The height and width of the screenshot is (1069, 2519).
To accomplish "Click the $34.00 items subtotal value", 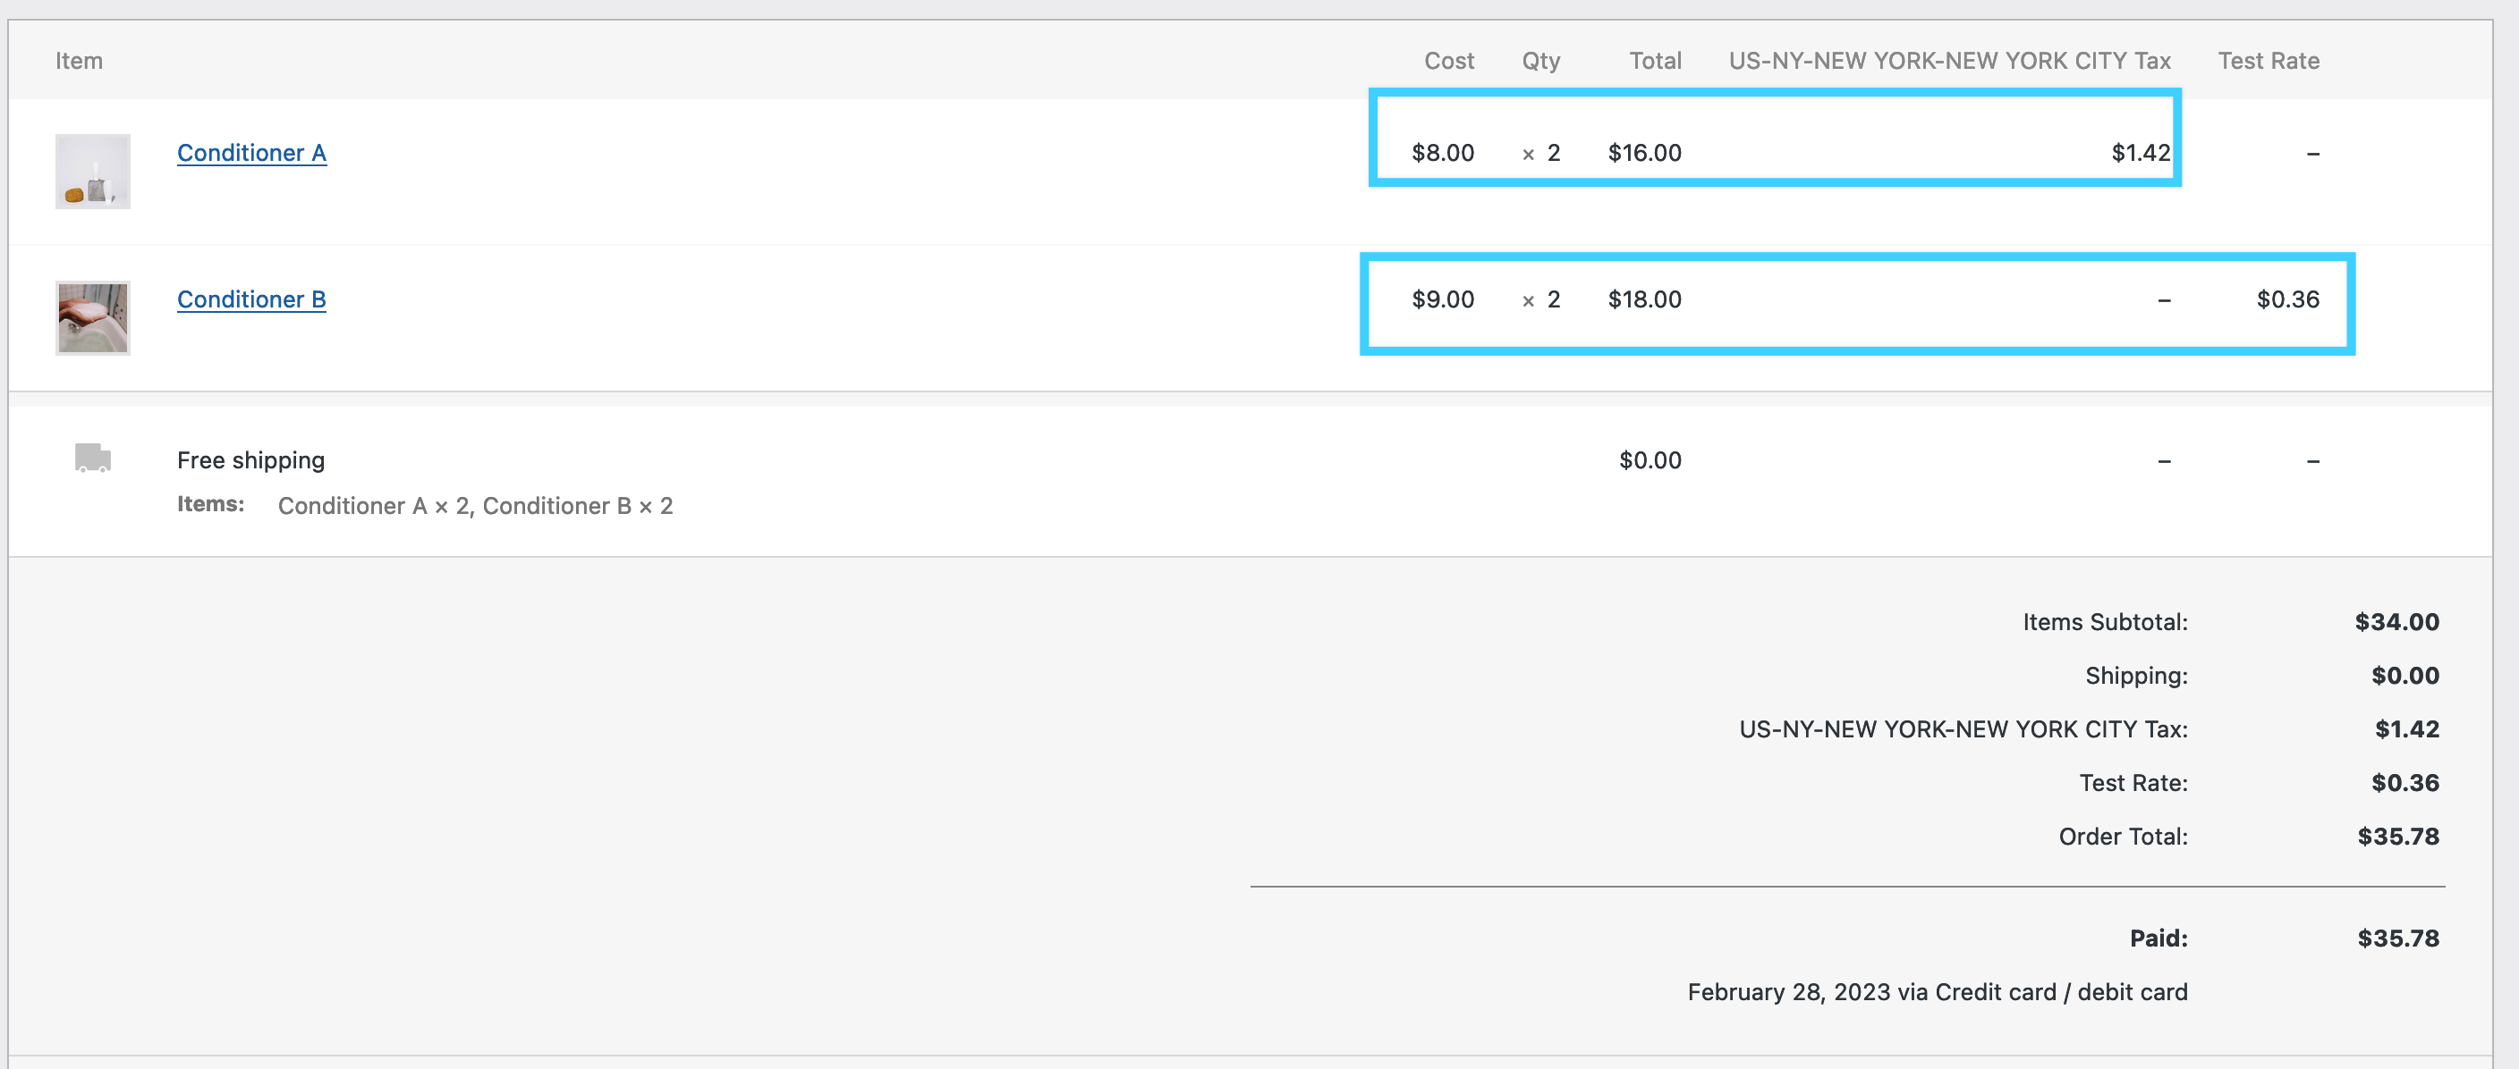I will coord(2396,621).
